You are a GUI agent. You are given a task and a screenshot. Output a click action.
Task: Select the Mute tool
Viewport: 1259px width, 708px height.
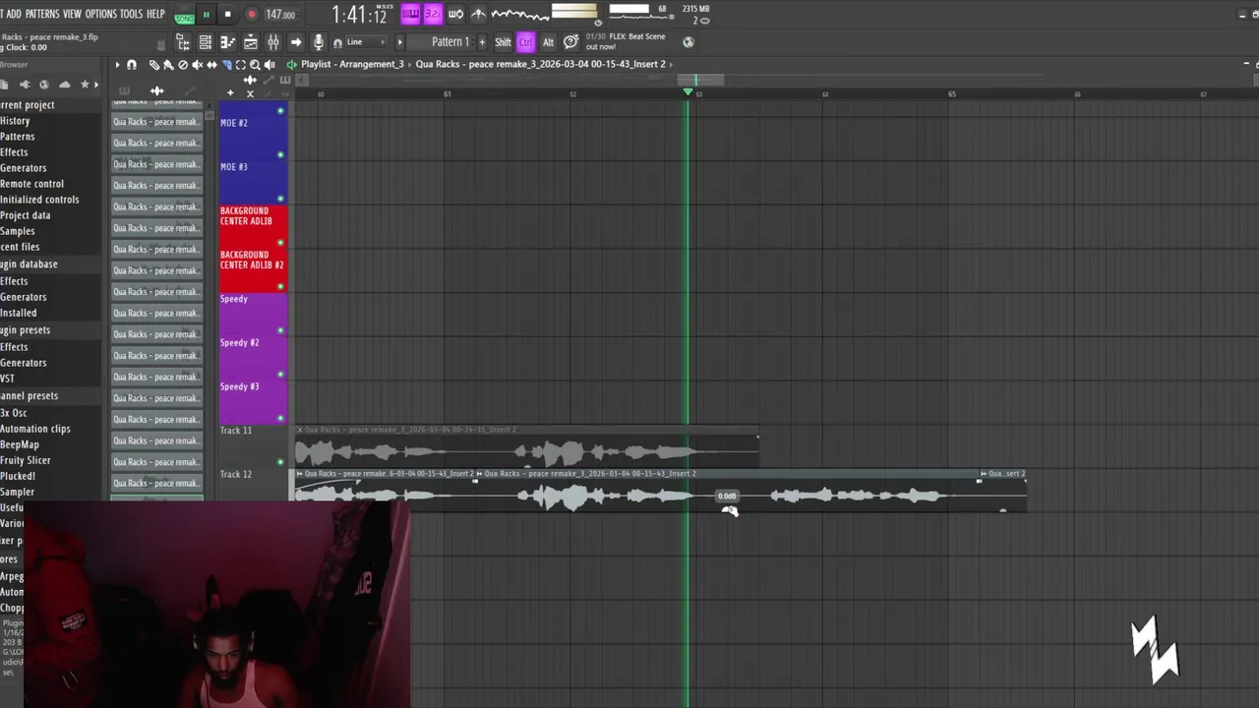pyautogui.click(x=197, y=65)
